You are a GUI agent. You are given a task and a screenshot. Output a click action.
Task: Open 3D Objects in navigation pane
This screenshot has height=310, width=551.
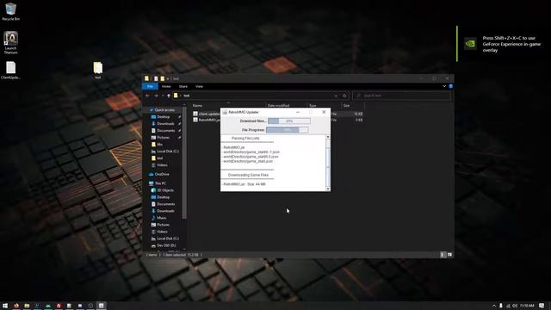165,190
